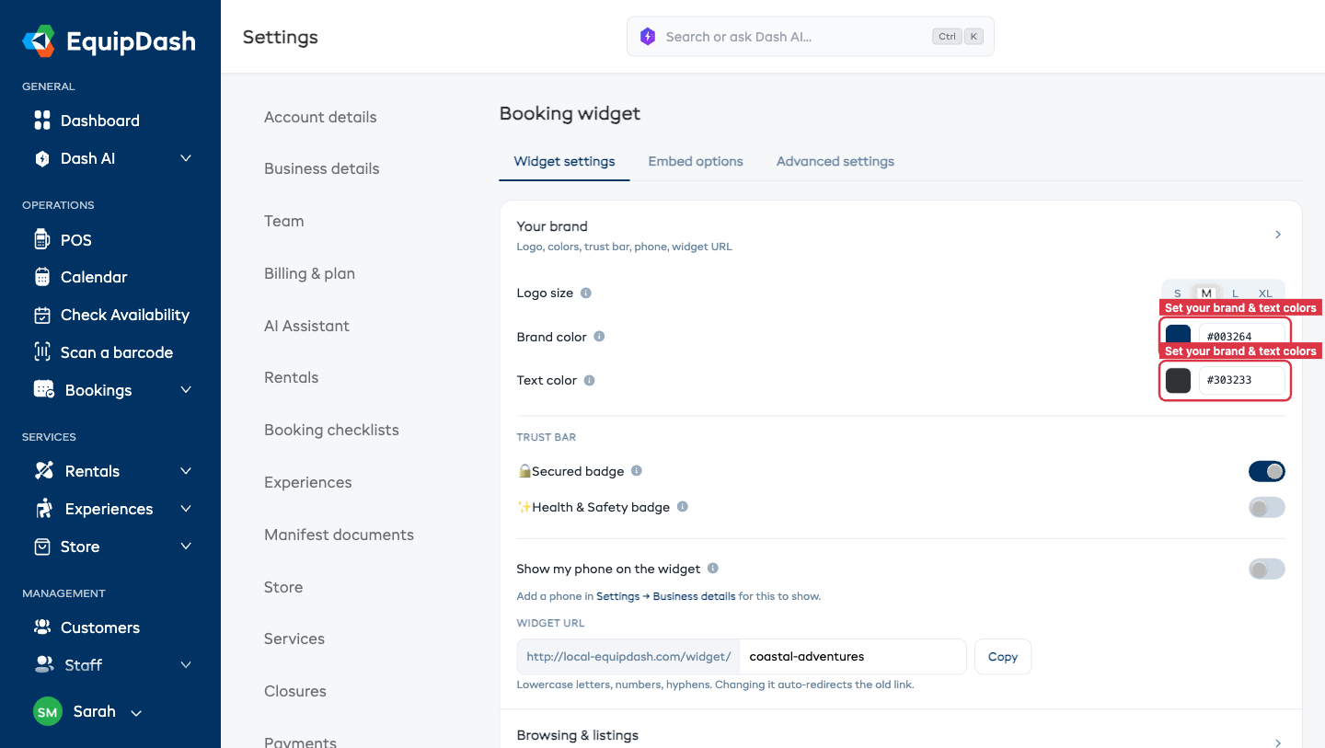This screenshot has width=1325, height=748.
Task: Click the info icon next to Logo size
Action: click(x=586, y=293)
